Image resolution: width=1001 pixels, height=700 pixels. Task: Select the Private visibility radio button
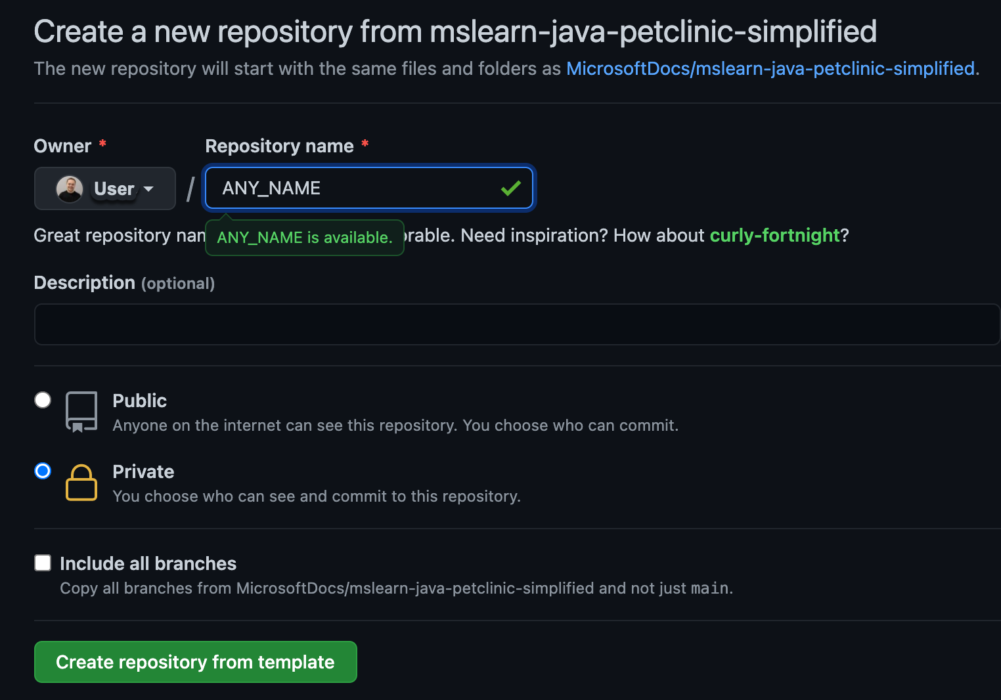[x=42, y=470]
